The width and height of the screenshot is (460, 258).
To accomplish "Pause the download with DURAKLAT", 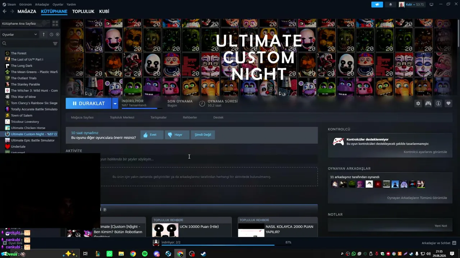I will click(88, 103).
